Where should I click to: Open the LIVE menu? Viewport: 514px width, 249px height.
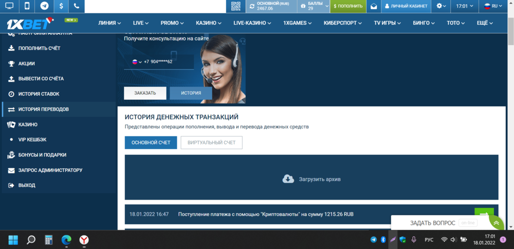pyautogui.click(x=141, y=23)
